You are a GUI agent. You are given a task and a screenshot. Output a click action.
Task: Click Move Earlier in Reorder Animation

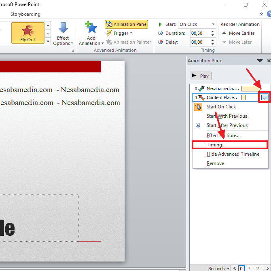point(239,33)
